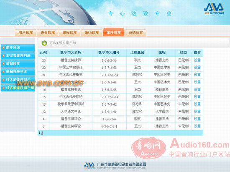Click the green arrow icon beside 可访问课件用户组
The width and height of the screenshot is (230, 172).
(44, 43)
